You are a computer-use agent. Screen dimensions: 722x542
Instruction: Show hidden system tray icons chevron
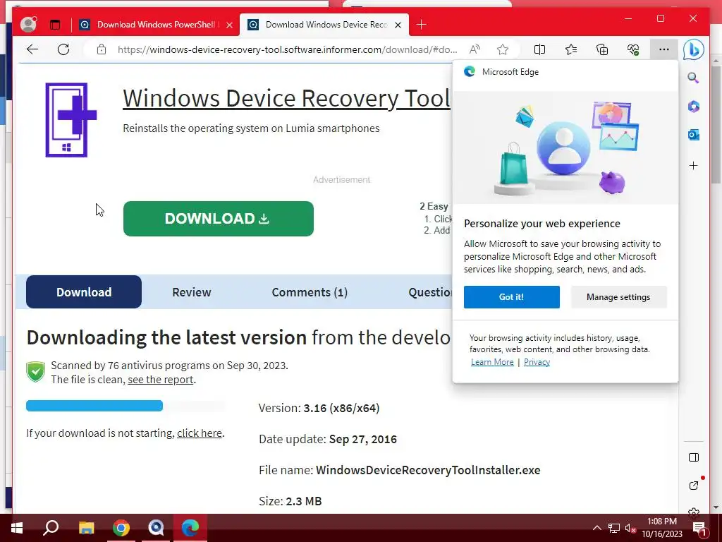596,528
